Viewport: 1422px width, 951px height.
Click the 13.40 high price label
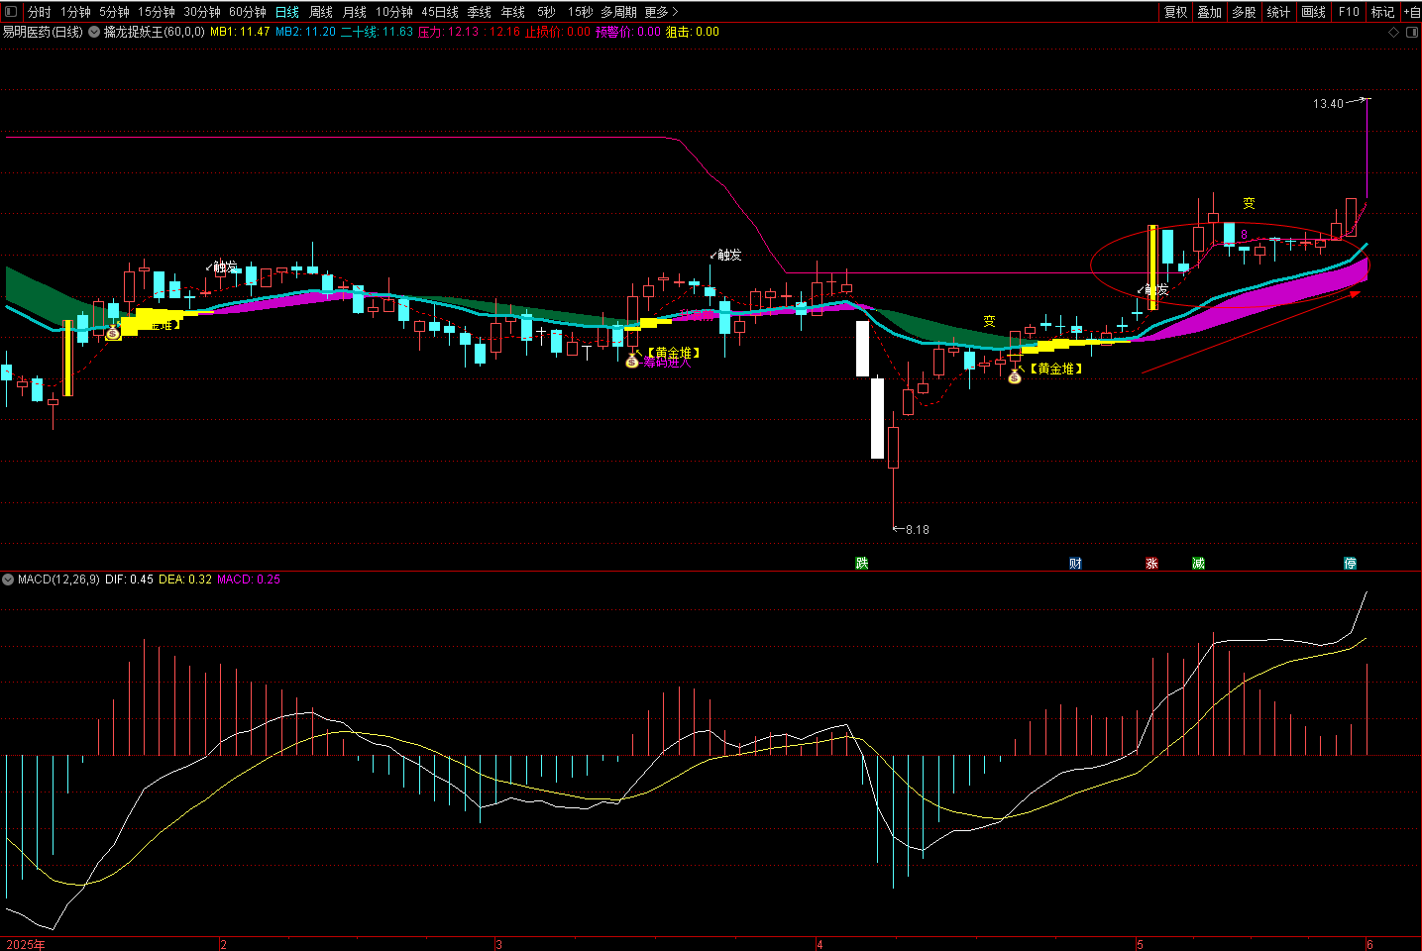click(1328, 104)
